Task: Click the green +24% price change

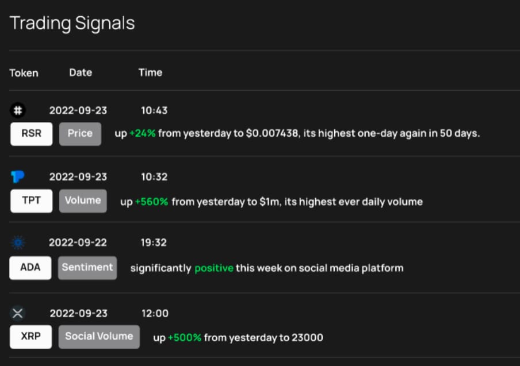Action: tap(142, 134)
